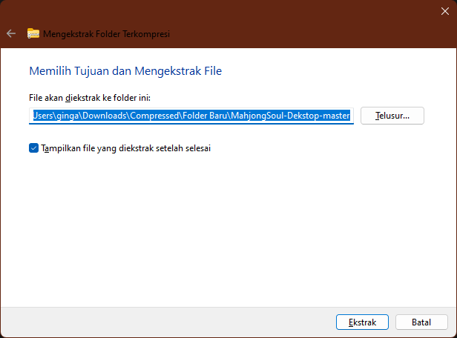Click the back arrow in the title bar
The height and width of the screenshot is (338, 457).
click(x=11, y=33)
